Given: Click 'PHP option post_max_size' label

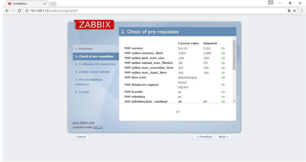Looking at the screenshot, I should click(144, 58).
